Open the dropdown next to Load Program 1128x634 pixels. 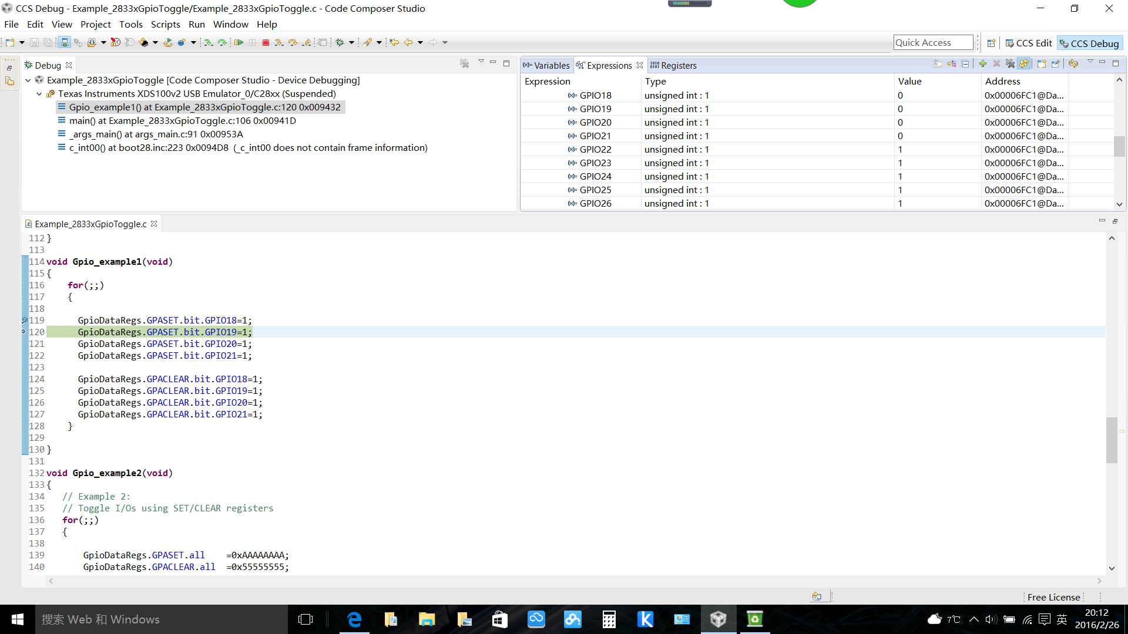[103, 42]
